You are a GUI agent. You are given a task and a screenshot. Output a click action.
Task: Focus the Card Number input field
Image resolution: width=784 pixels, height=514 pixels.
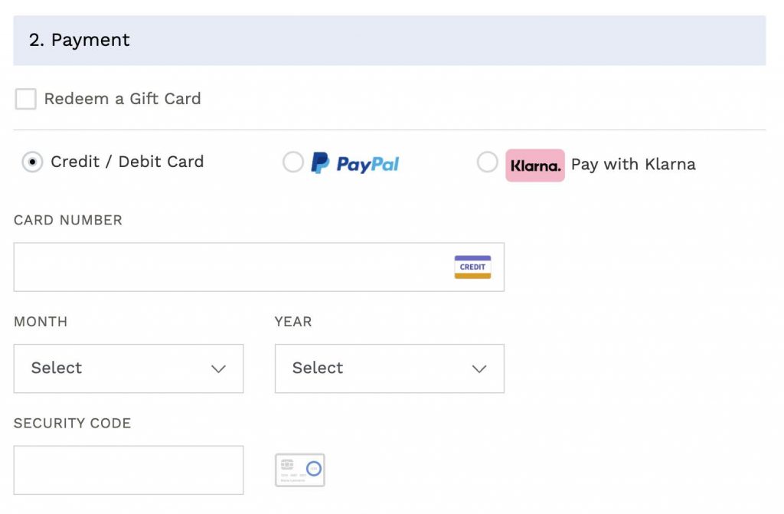(x=230, y=267)
